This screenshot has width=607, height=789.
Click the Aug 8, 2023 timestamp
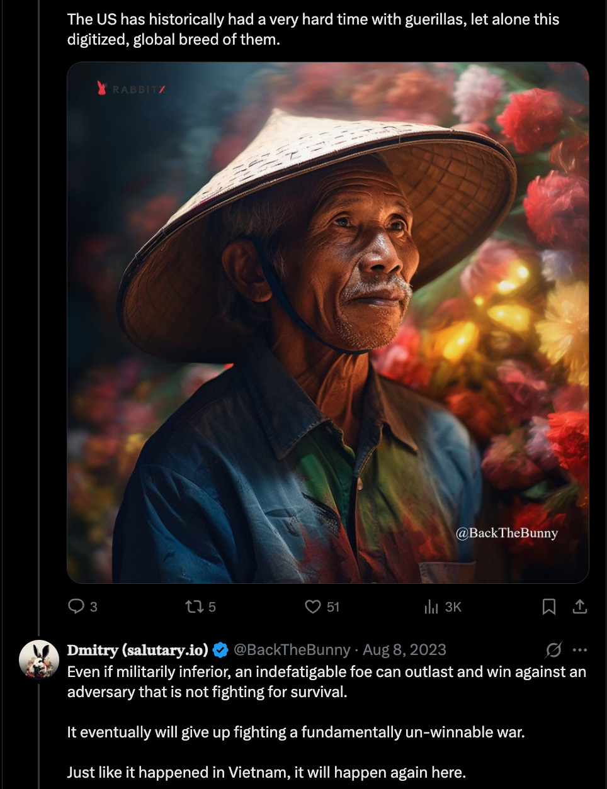tap(404, 650)
